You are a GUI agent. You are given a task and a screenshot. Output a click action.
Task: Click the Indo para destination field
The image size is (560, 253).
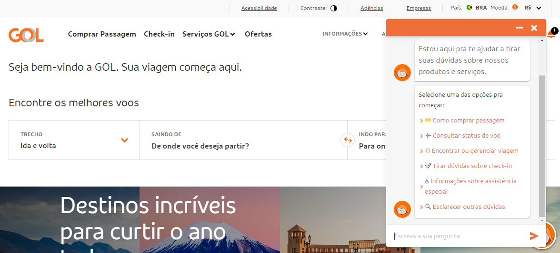pyautogui.click(x=371, y=140)
